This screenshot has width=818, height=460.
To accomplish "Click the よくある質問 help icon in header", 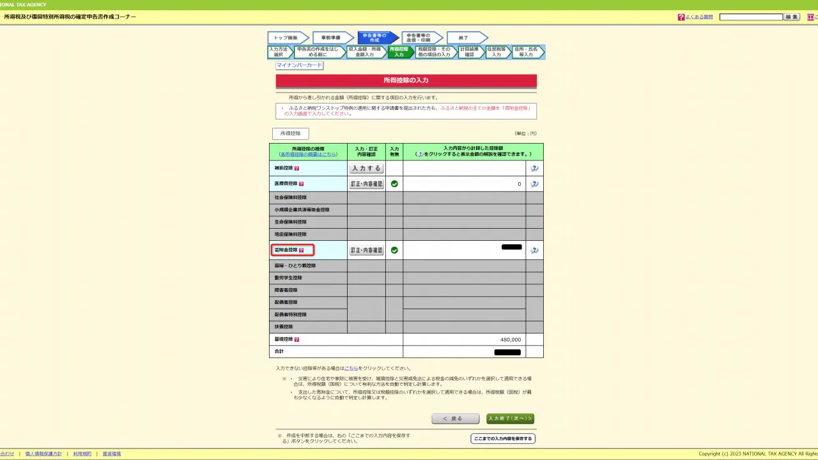I will (x=681, y=17).
